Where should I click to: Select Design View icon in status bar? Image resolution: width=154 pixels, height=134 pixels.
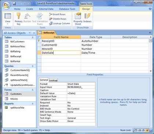click(x=147, y=130)
